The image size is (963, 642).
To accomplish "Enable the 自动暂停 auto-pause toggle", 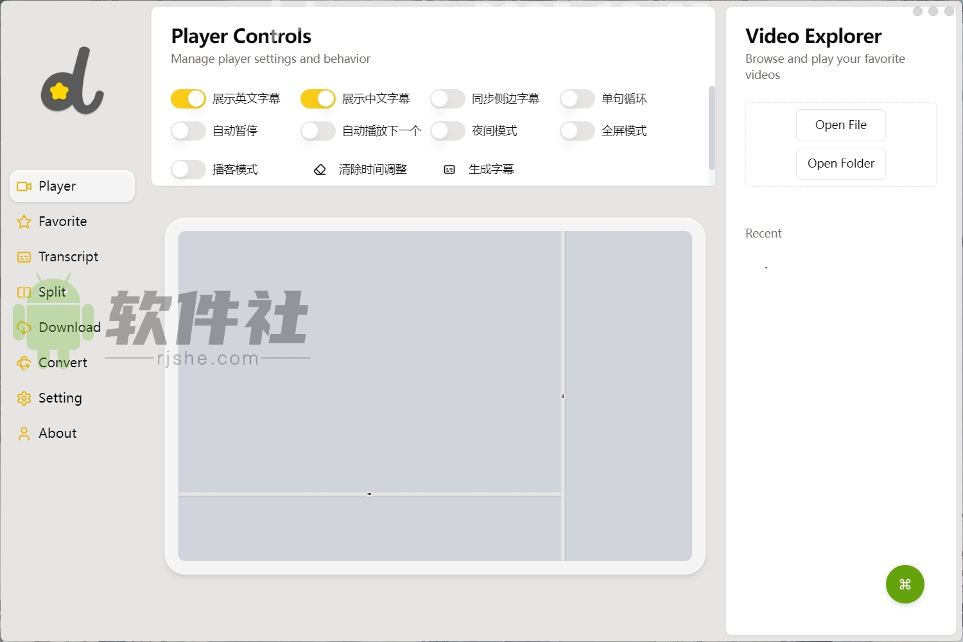I will 187,130.
